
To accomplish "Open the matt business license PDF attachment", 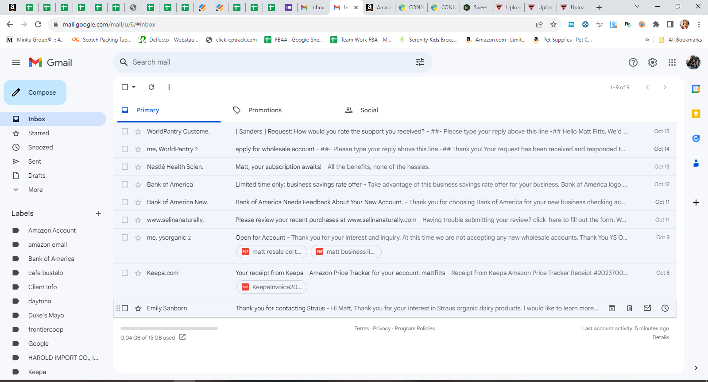I will [x=346, y=252].
